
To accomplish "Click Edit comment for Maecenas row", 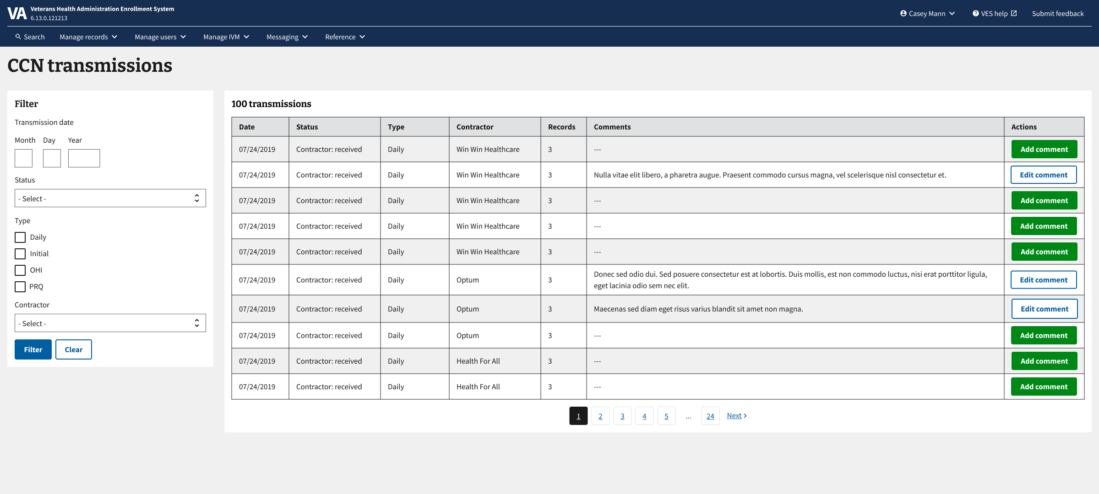I will [x=1044, y=309].
